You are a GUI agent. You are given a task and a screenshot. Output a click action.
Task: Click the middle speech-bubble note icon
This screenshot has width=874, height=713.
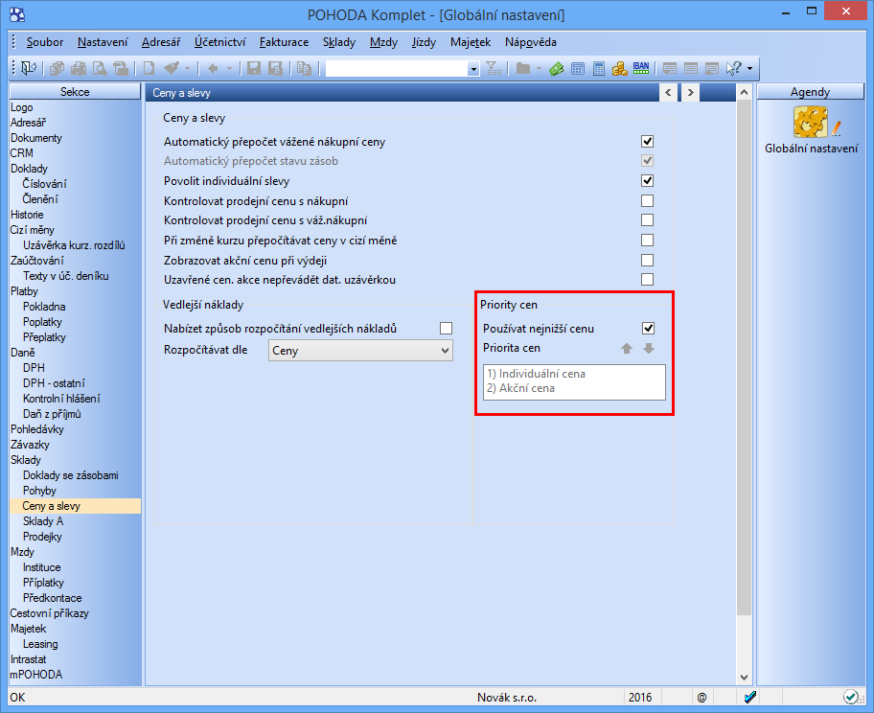click(x=691, y=69)
